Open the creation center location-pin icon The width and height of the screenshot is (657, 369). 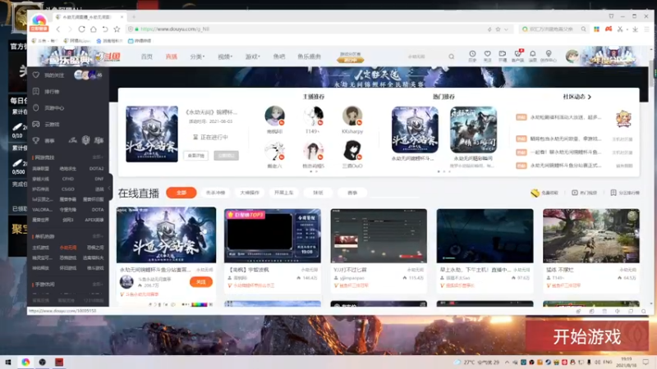point(549,56)
